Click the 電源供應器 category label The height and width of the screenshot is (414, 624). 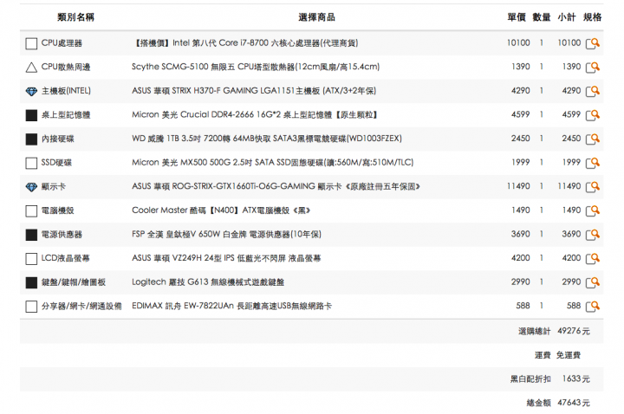pyautogui.click(x=62, y=234)
